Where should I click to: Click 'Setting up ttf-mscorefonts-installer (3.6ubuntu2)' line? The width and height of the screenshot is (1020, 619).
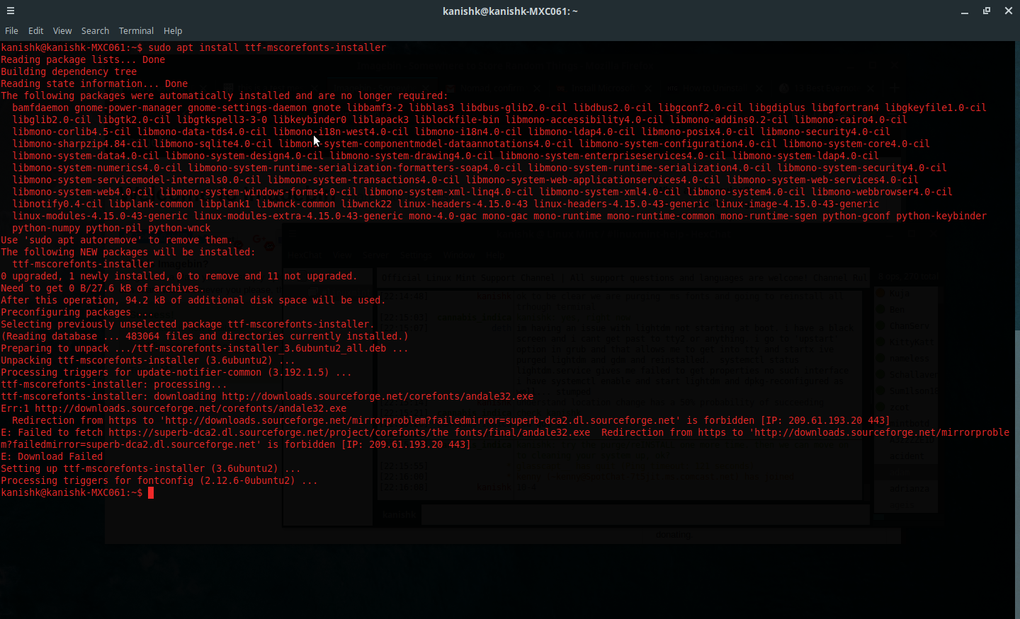(x=151, y=468)
